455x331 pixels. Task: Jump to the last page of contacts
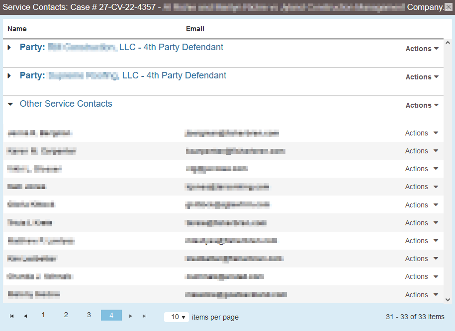point(144,315)
